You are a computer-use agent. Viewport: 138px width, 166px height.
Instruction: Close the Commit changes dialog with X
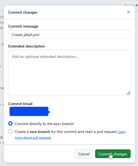pos(128,12)
